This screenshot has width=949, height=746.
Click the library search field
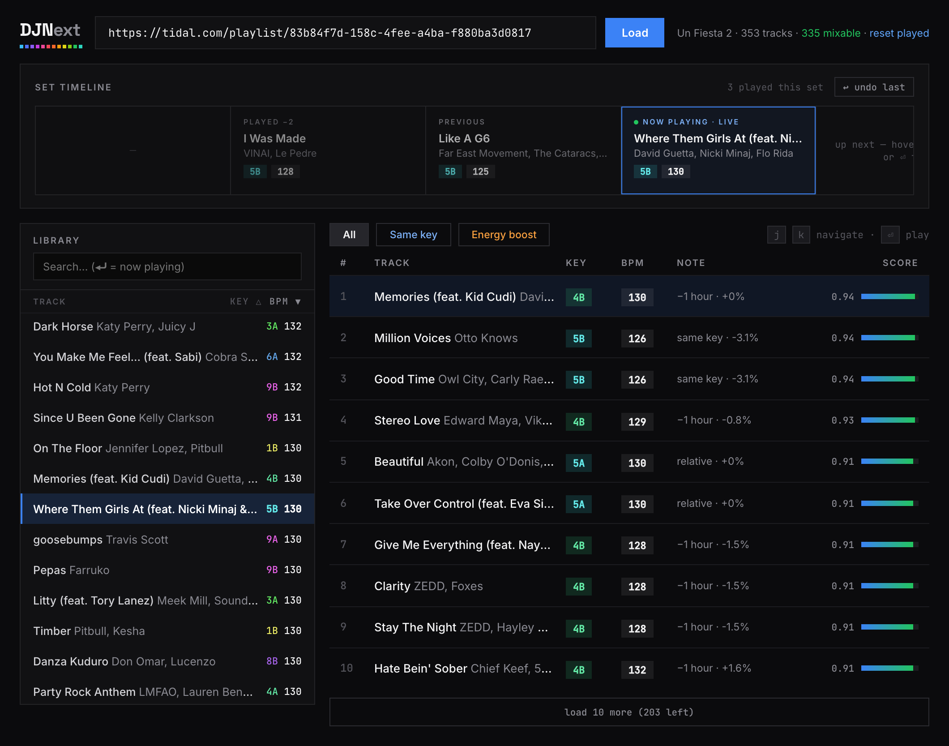(167, 266)
